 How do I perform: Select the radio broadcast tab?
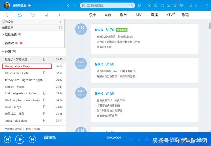coord(33,15)
